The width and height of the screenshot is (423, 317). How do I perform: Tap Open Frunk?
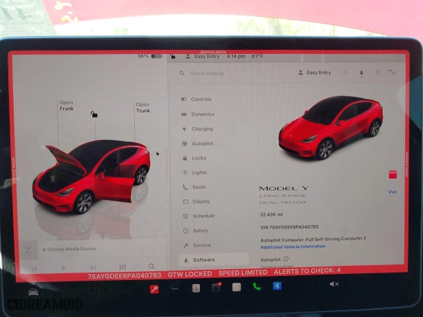click(x=66, y=106)
